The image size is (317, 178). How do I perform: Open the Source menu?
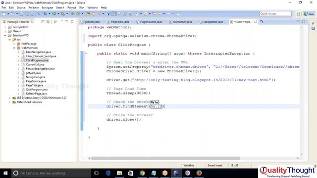click(x=21, y=8)
